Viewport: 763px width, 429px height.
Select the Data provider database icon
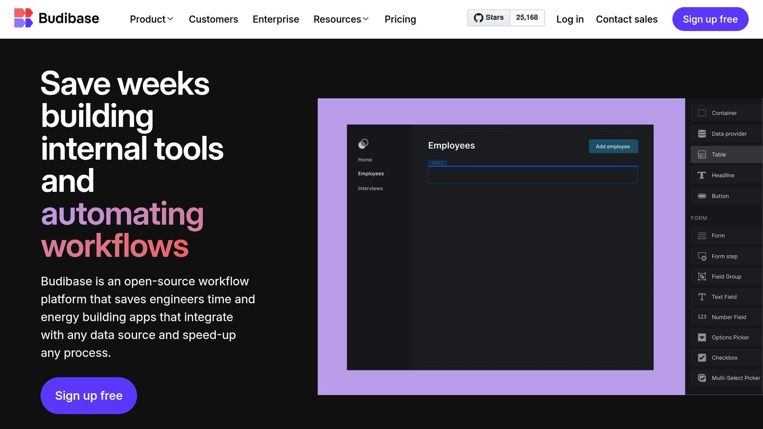point(702,134)
